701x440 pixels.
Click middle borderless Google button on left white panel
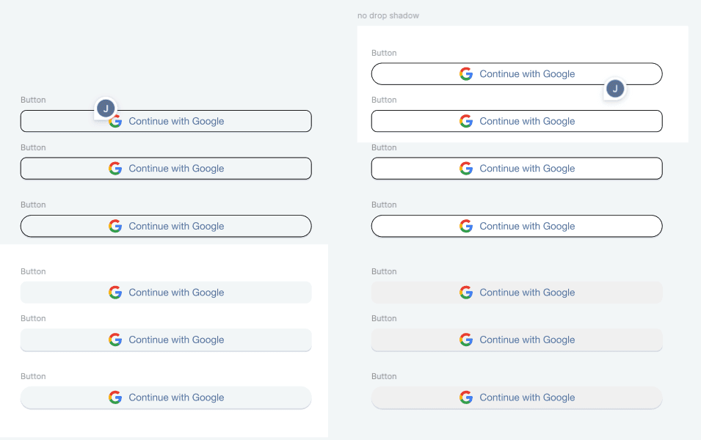click(166, 340)
